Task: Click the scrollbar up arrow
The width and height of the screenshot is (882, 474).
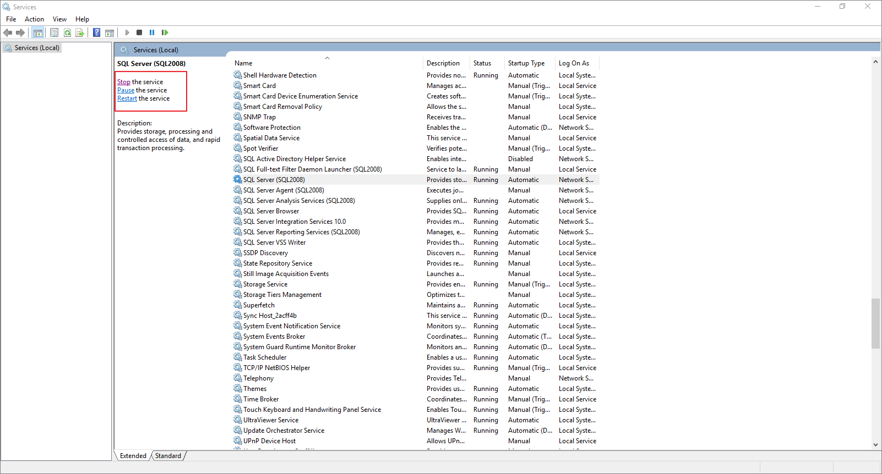Action: [x=875, y=62]
